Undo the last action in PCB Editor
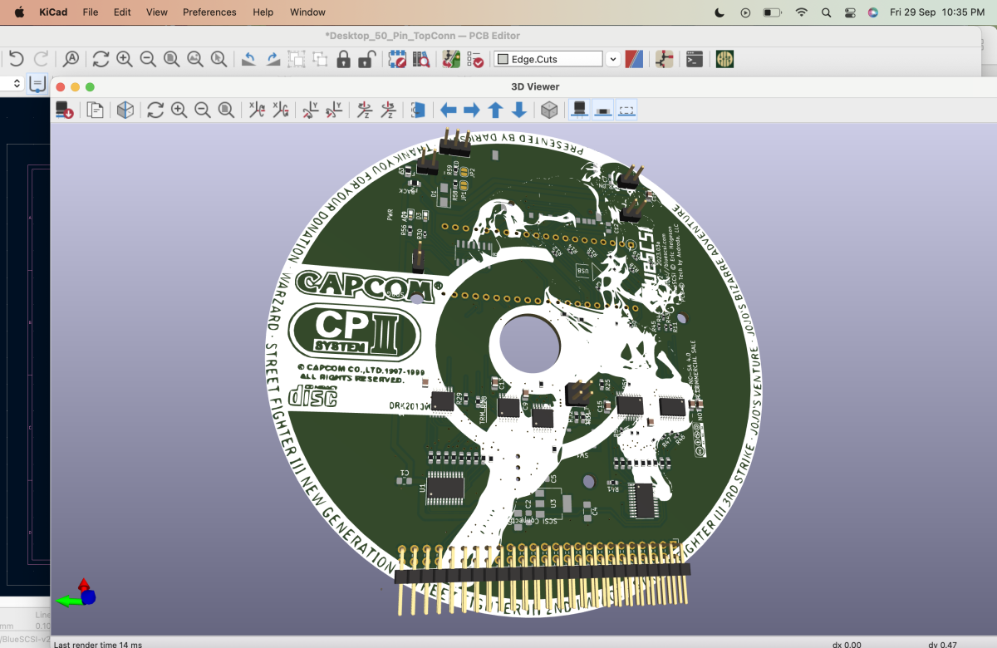 17,59
